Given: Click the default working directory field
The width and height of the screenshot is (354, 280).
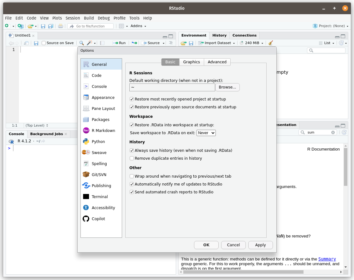Looking at the screenshot, I should pos(172,87).
